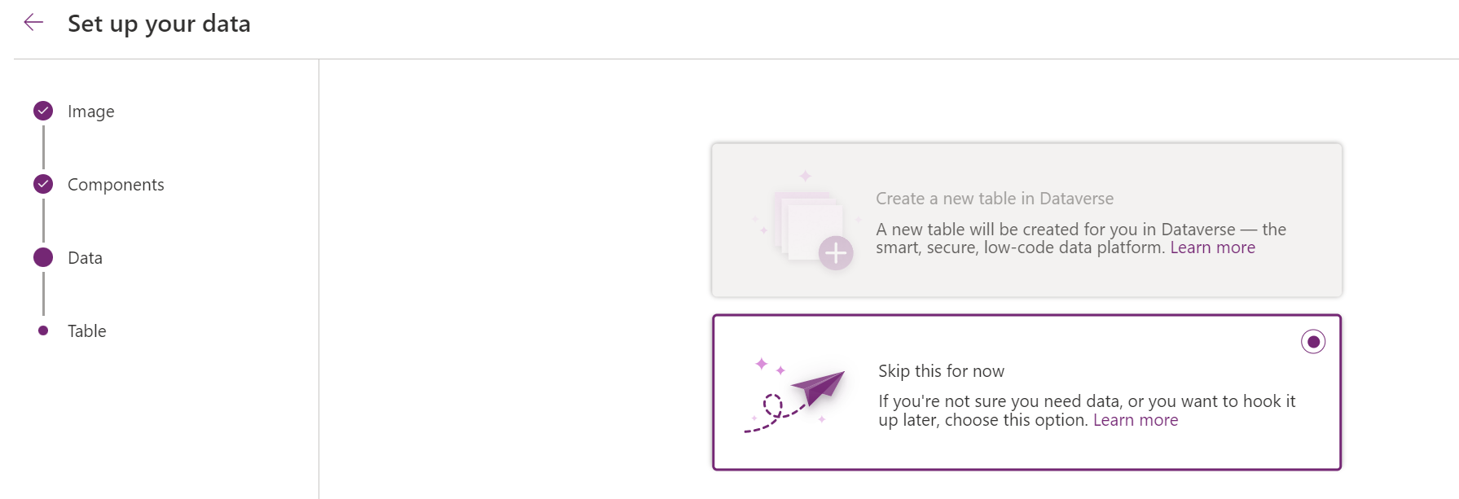Select the Create a new table in Dataverse option

click(x=1027, y=220)
